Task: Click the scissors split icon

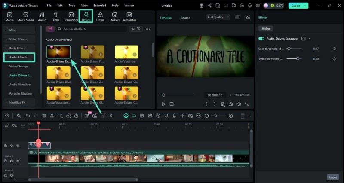Action: (52, 116)
